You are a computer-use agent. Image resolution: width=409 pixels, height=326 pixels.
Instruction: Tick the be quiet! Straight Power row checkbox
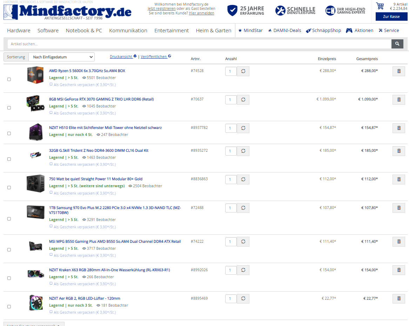(9, 188)
